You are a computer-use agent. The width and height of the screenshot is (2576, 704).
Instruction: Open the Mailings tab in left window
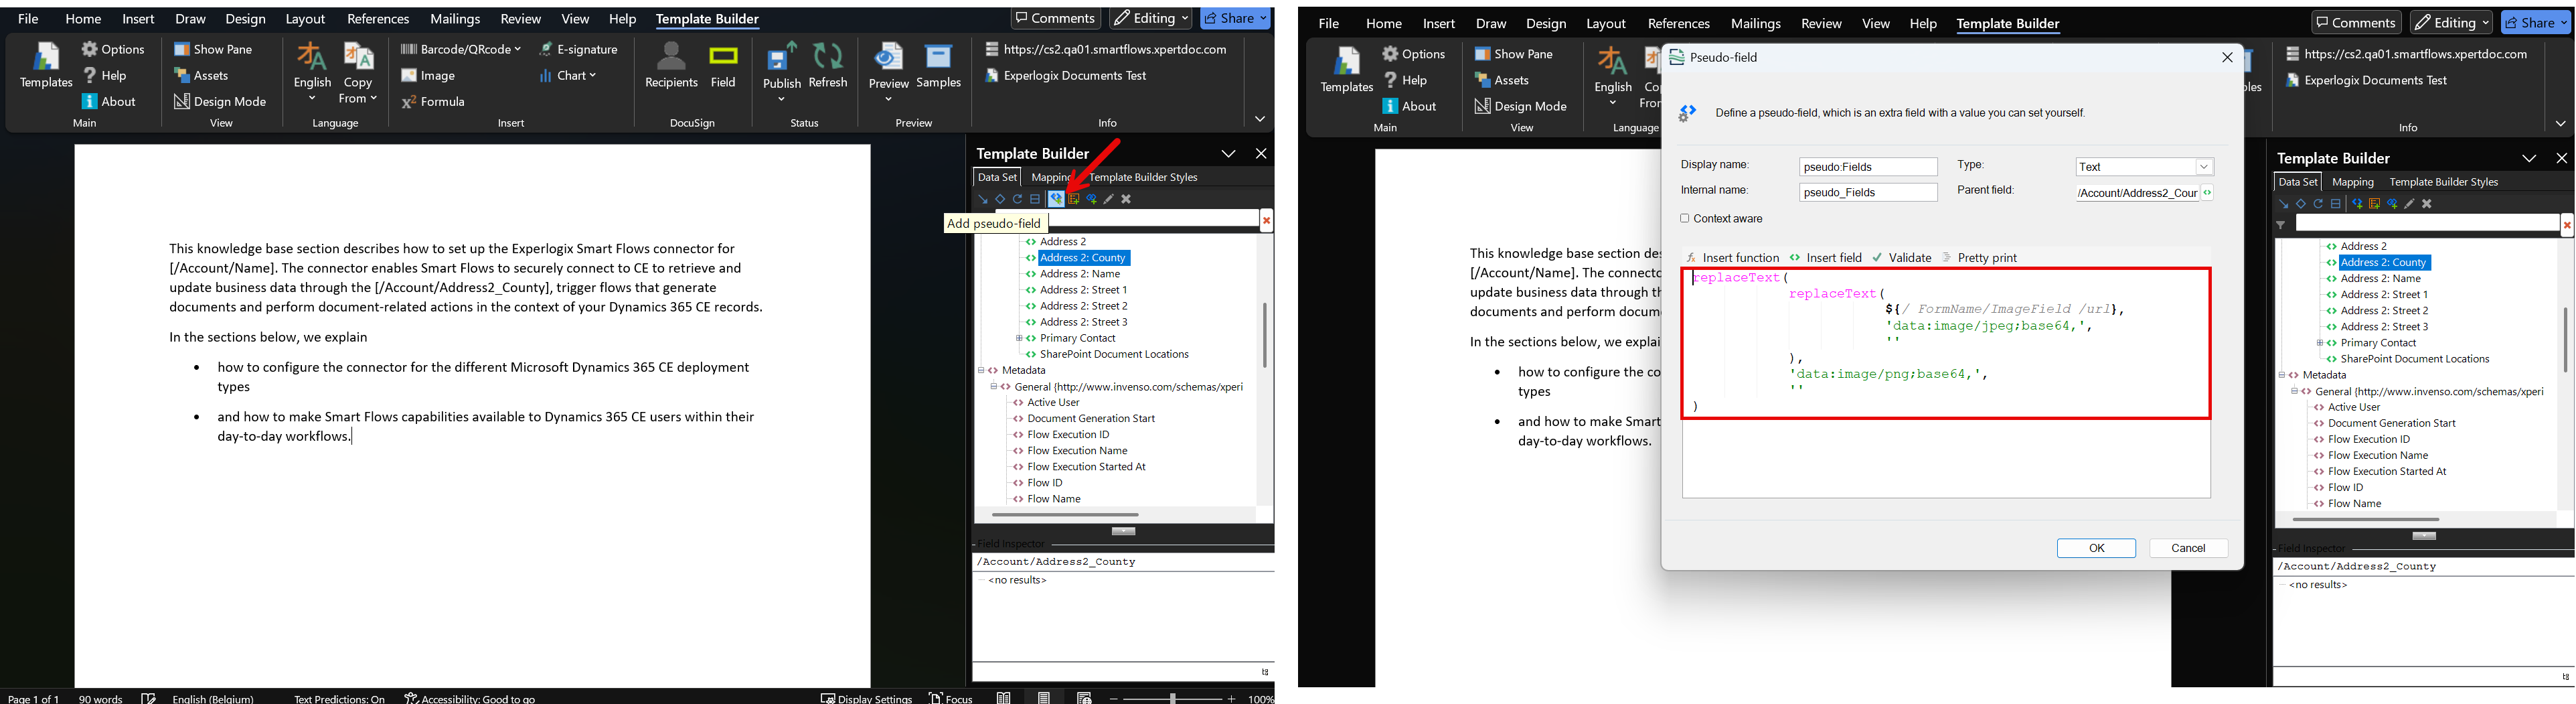click(455, 19)
